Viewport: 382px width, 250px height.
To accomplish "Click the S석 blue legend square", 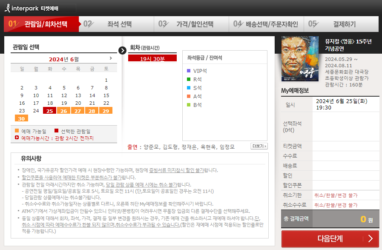I will [x=188, y=88].
